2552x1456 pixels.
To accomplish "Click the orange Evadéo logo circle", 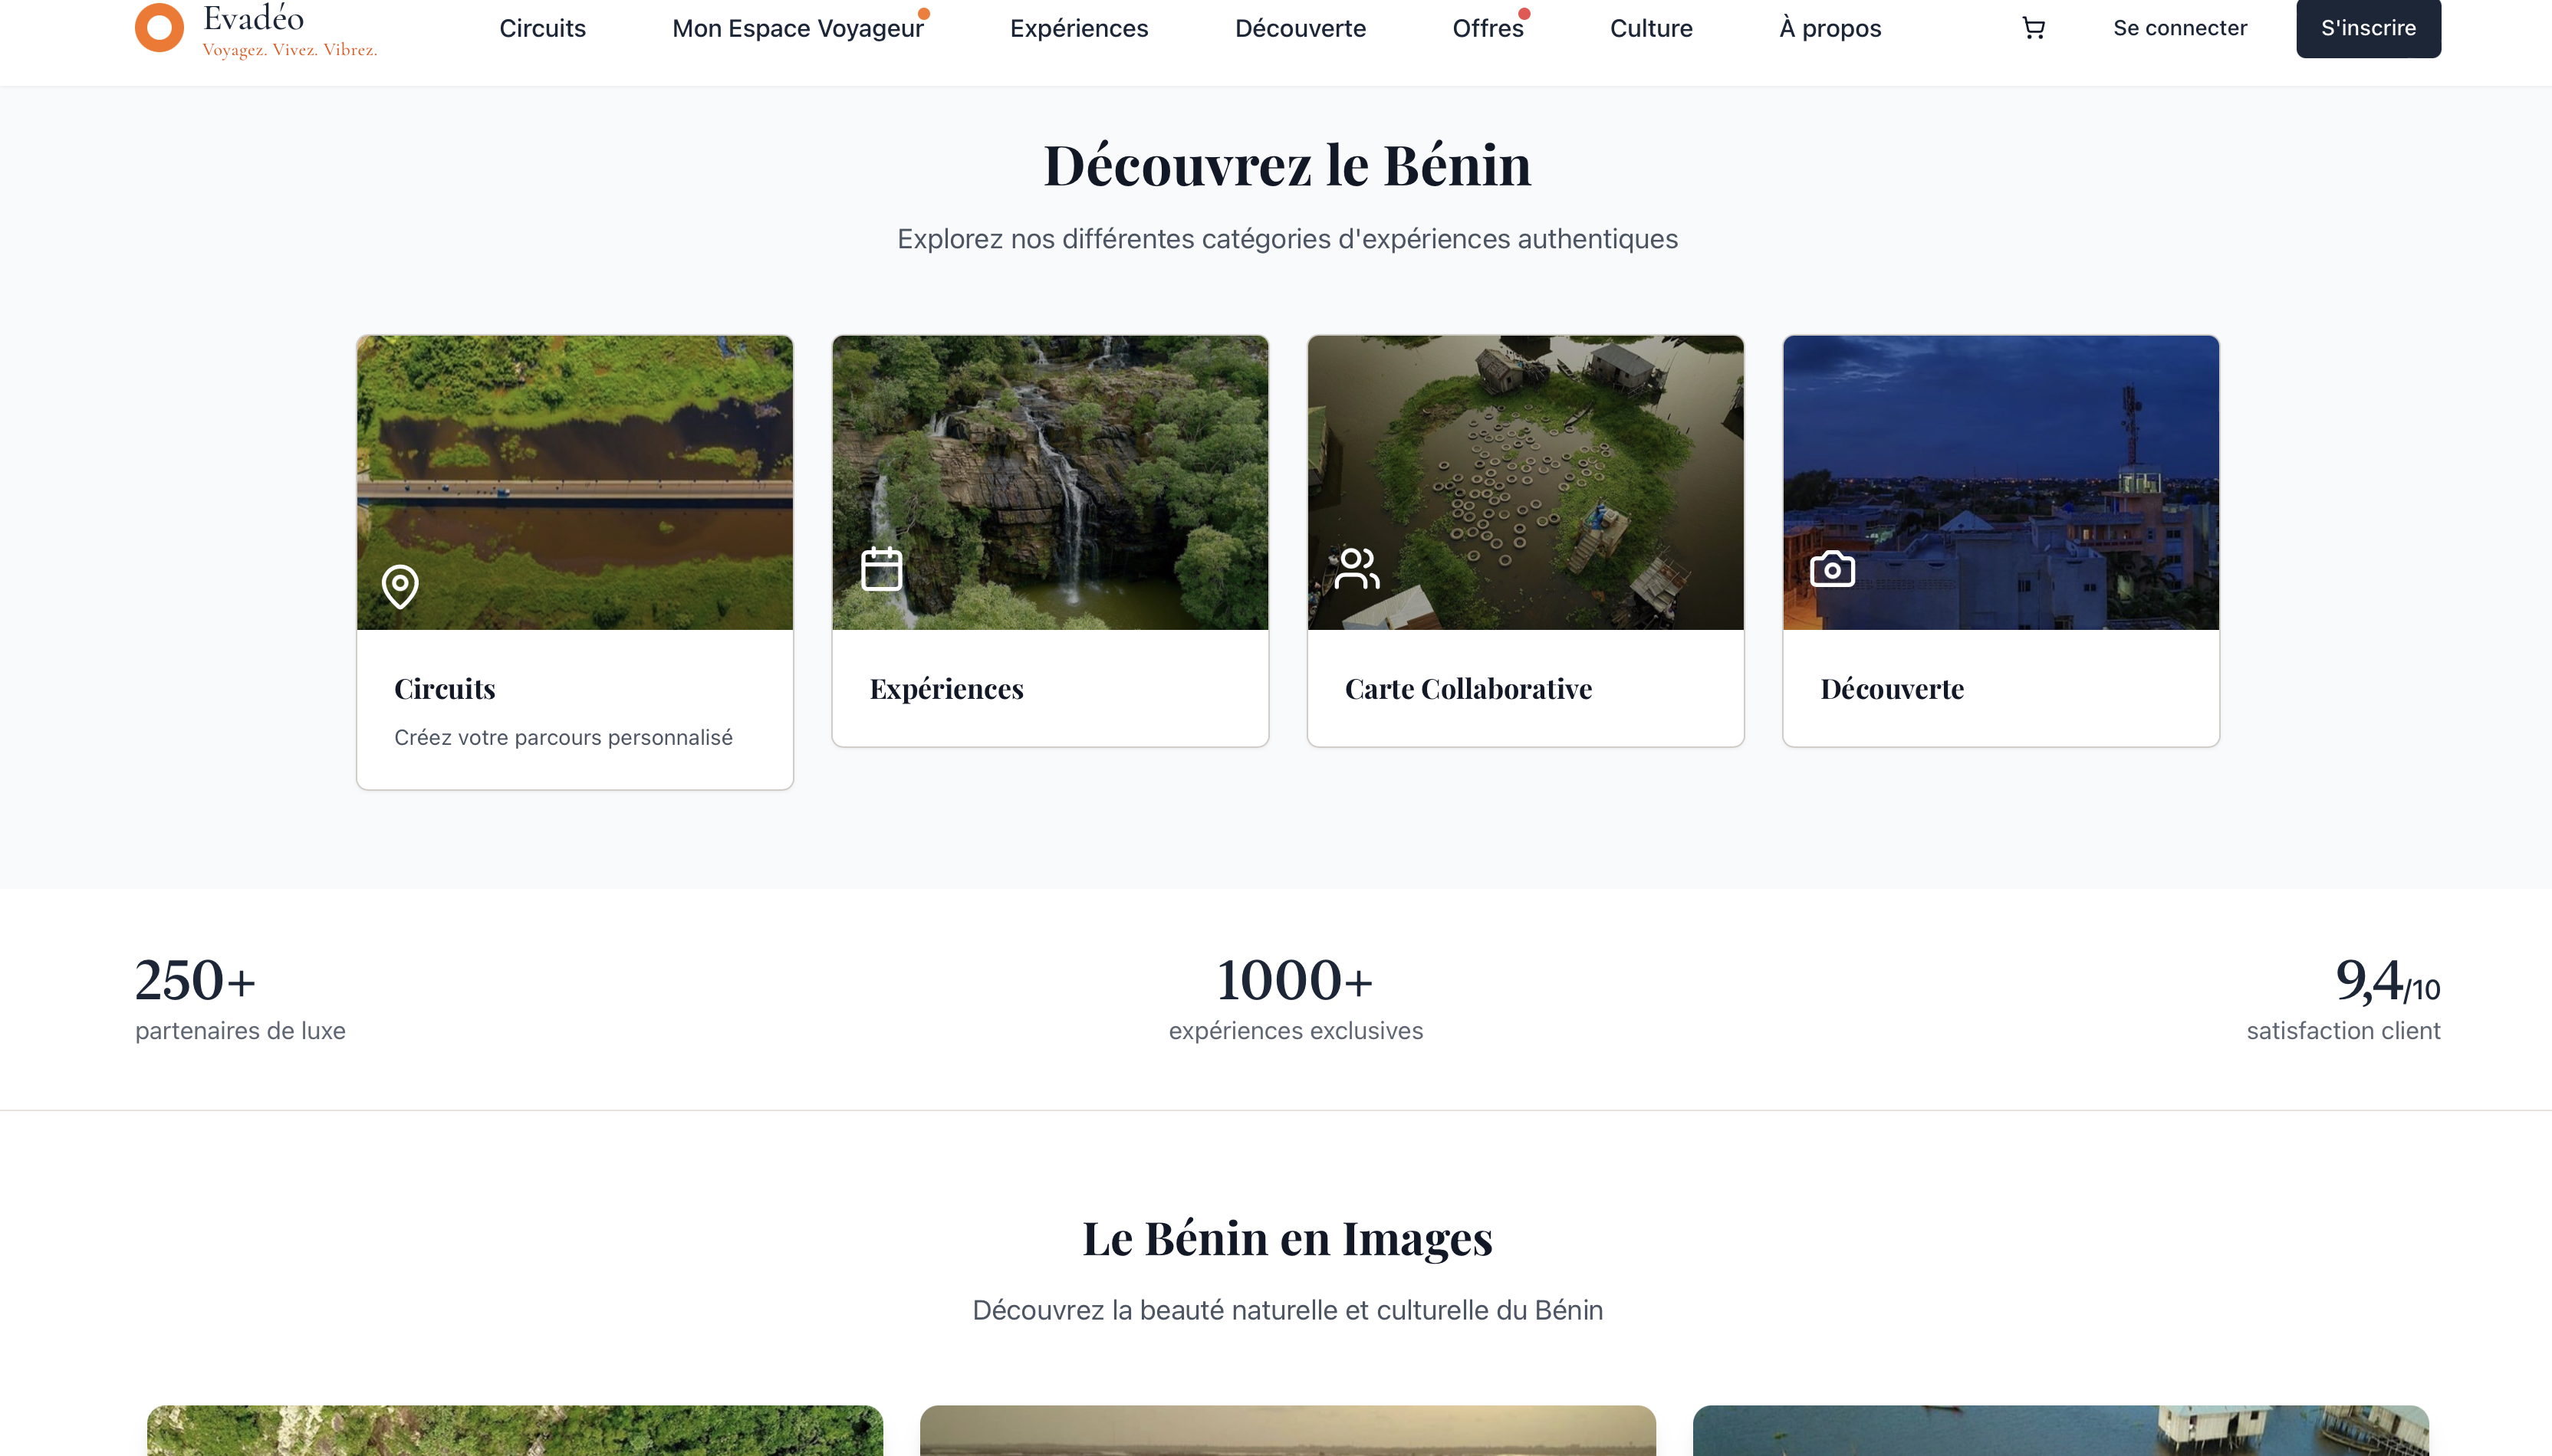I will [x=159, y=27].
